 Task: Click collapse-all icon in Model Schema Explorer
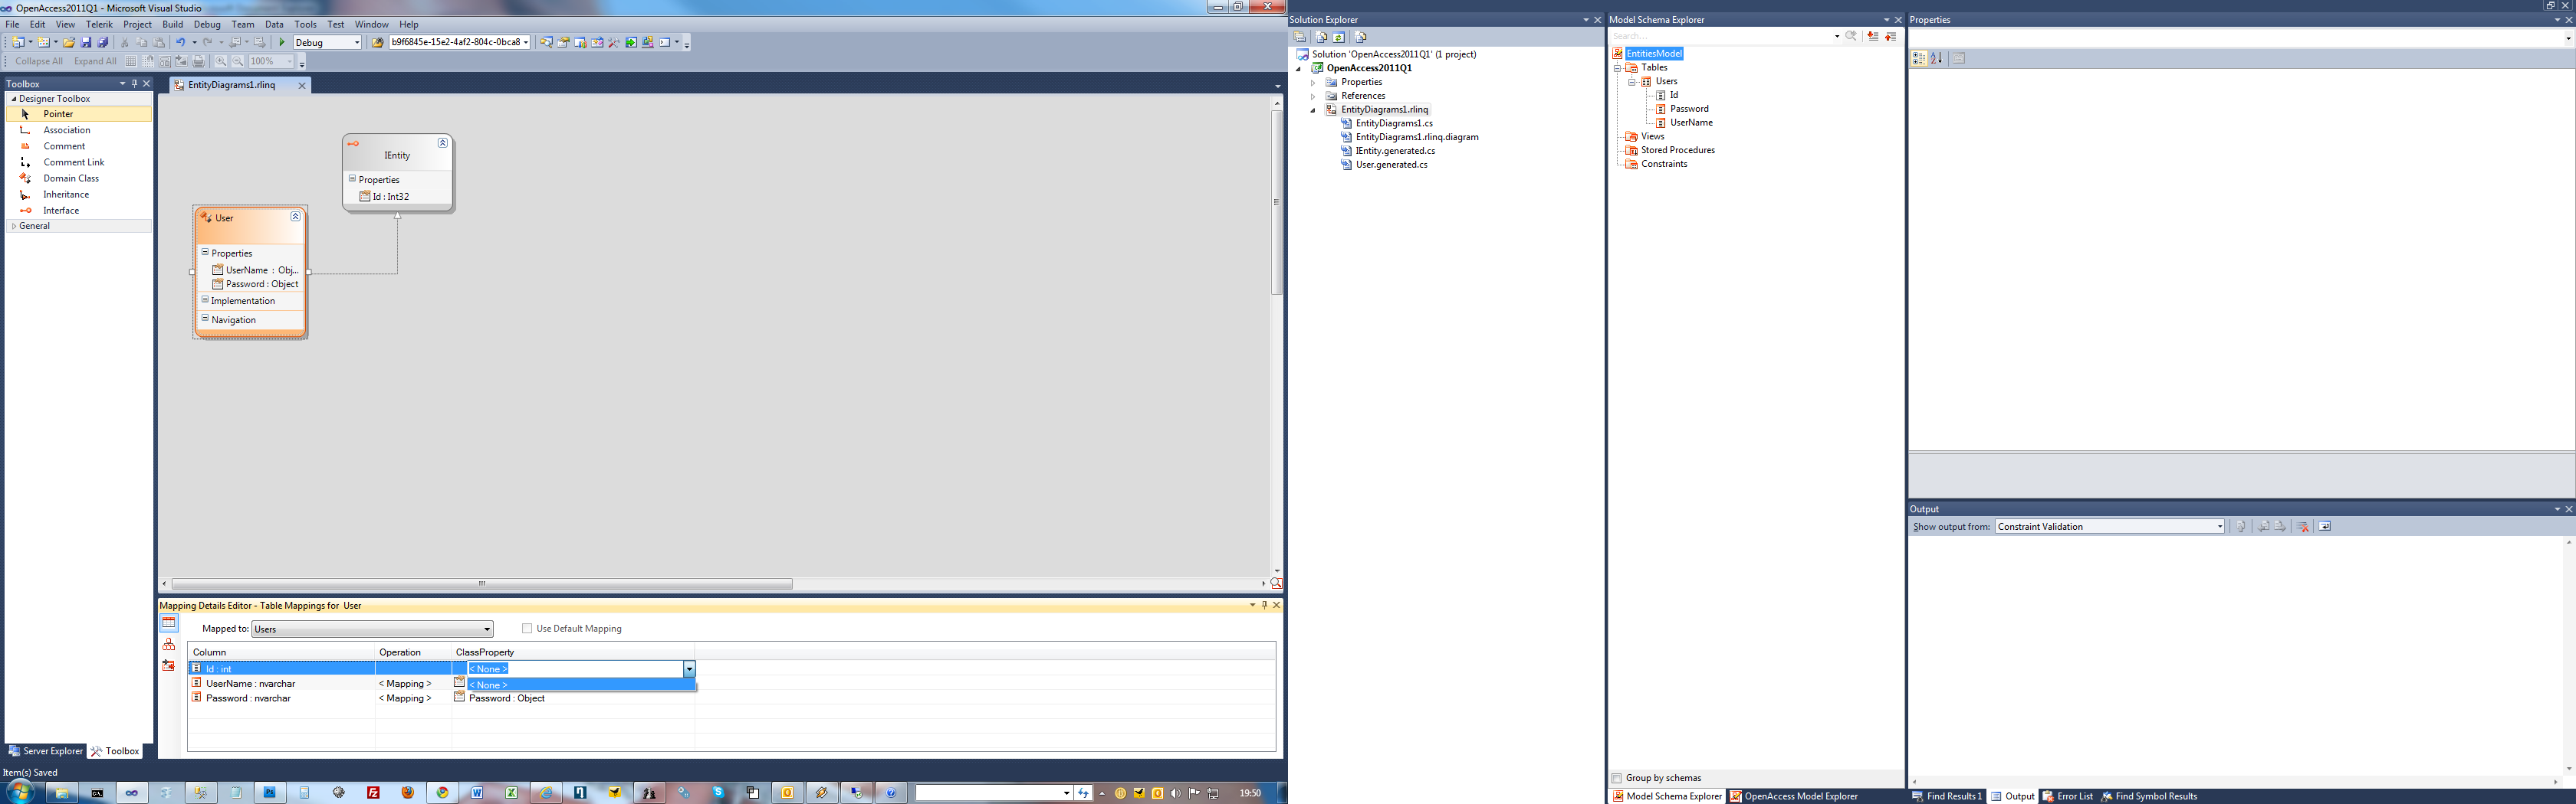tap(1890, 36)
